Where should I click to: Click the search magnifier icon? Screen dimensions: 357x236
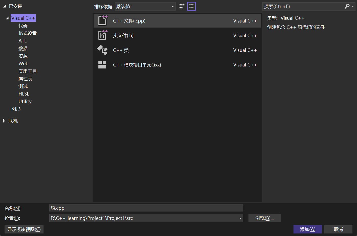pos(347,6)
